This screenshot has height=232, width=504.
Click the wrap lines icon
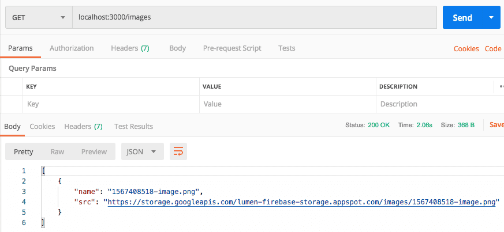click(x=178, y=151)
